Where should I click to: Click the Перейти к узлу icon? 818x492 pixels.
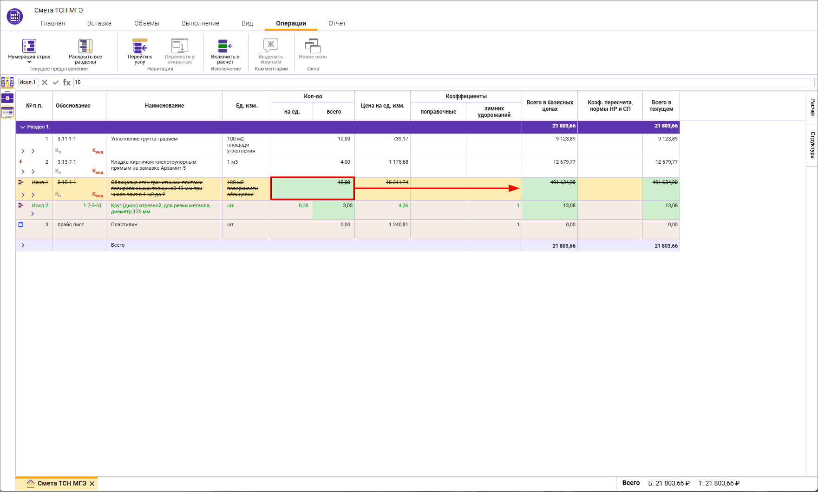coord(140,46)
